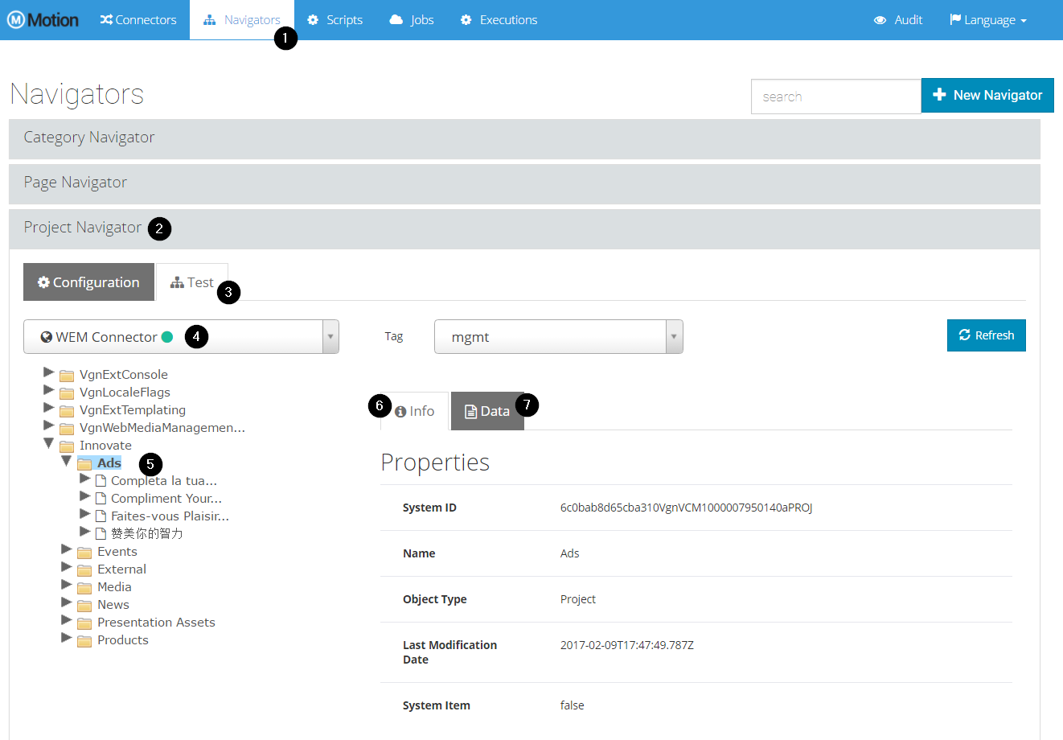
Task: Click the Innovate folder icon
Action: tap(67, 446)
